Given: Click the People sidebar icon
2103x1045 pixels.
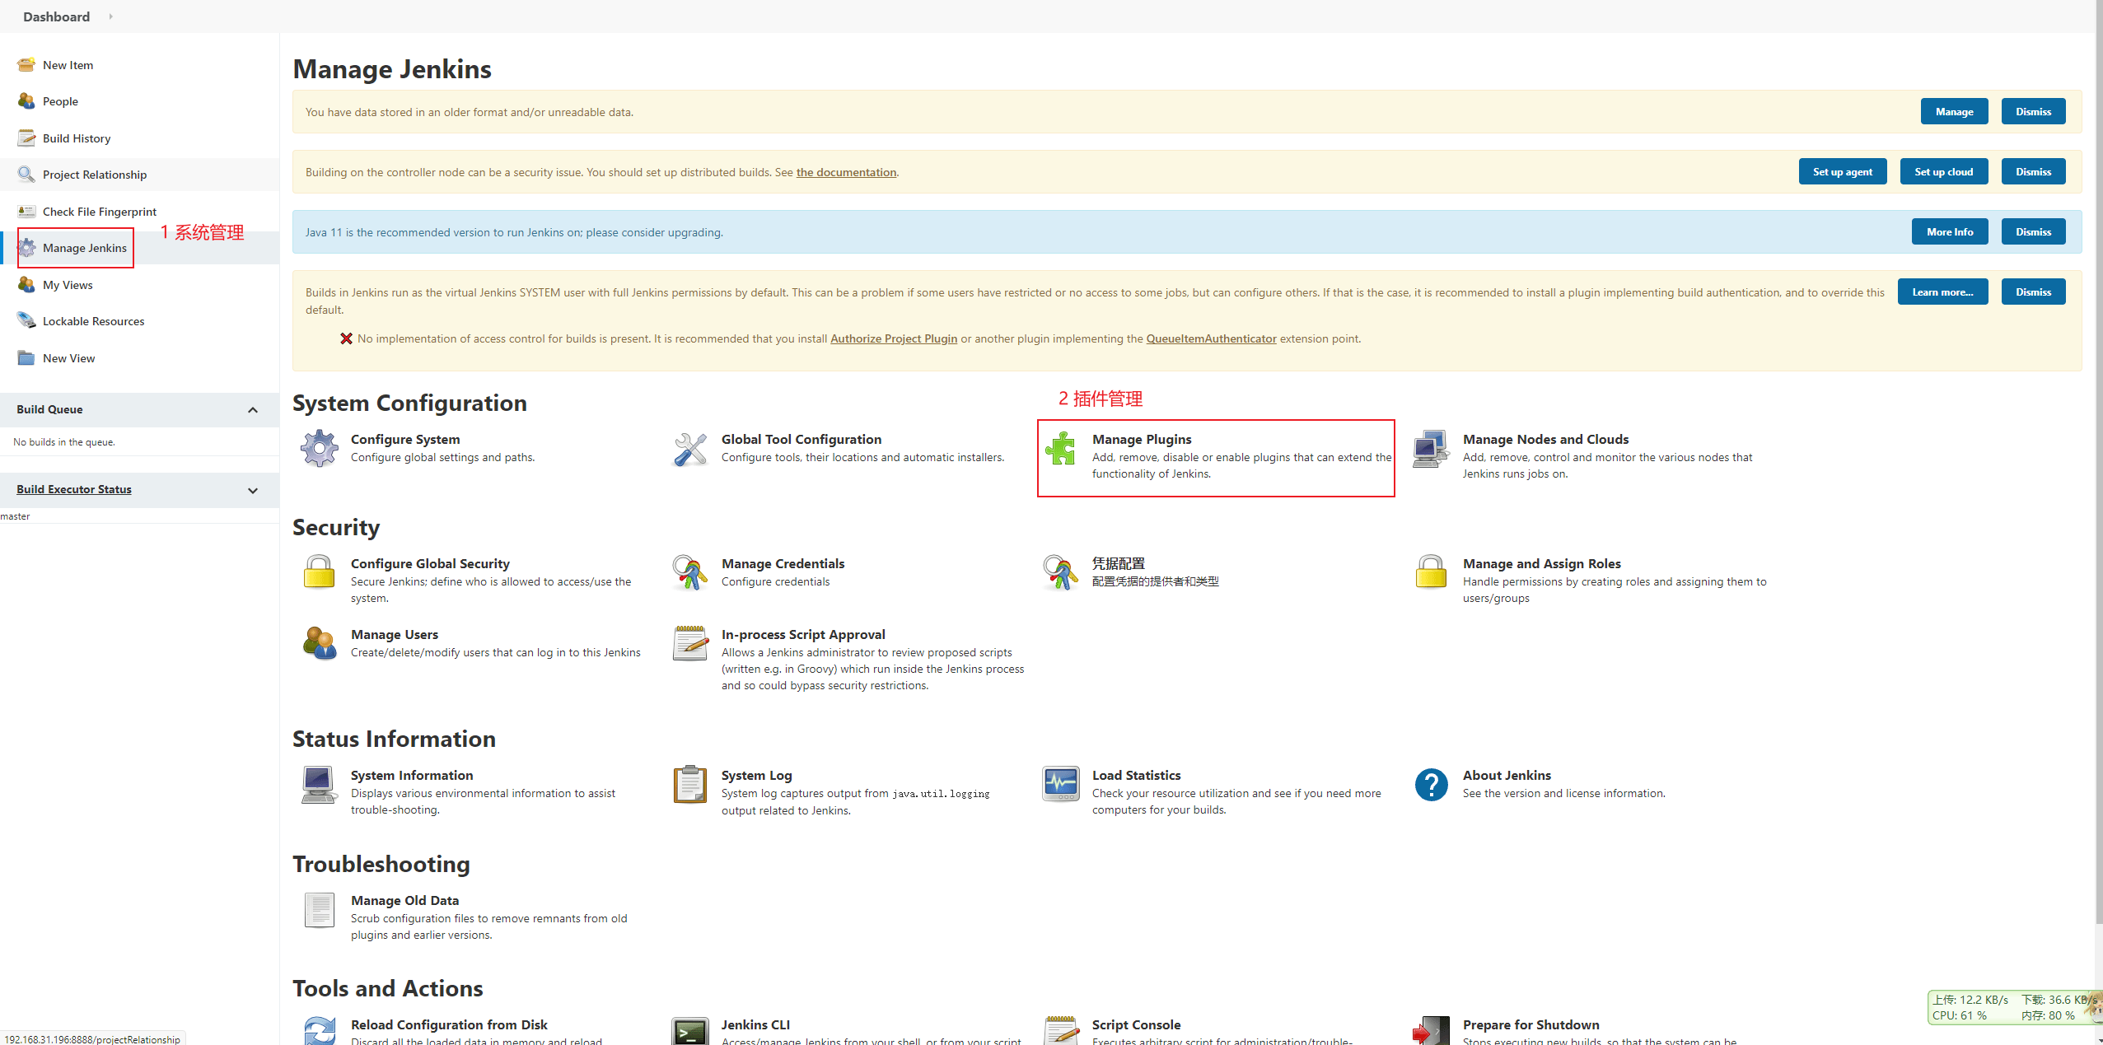Looking at the screenshot, I should click(26, 101).
